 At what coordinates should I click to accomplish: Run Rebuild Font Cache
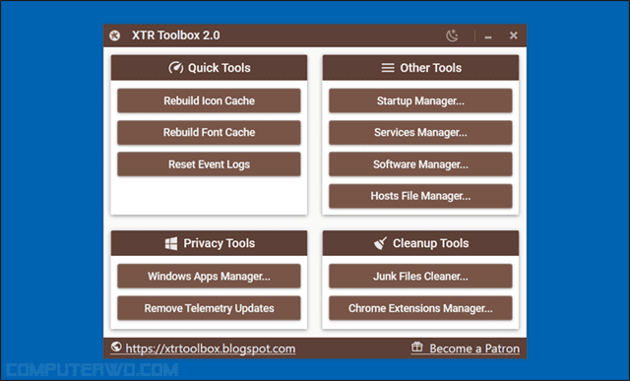coord(209,132)
